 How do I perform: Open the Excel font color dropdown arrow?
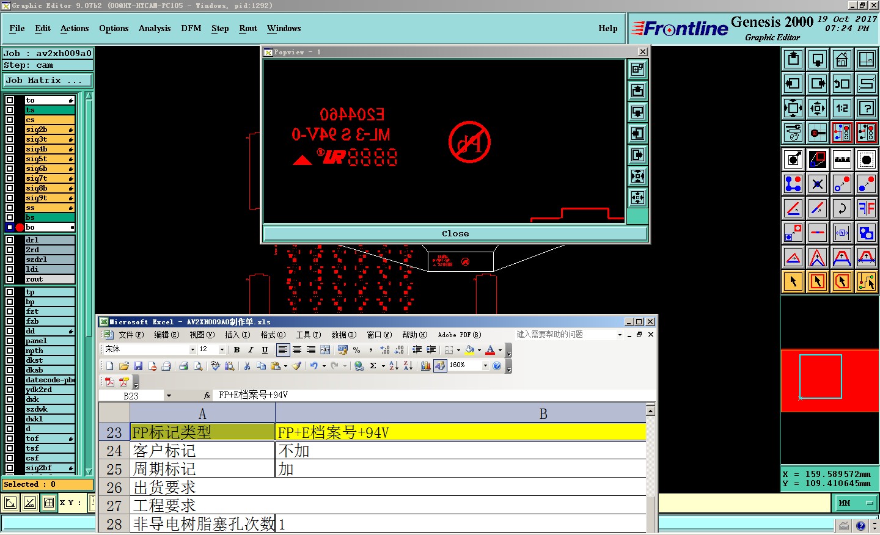pyautogui.click(x=500, y=350)
